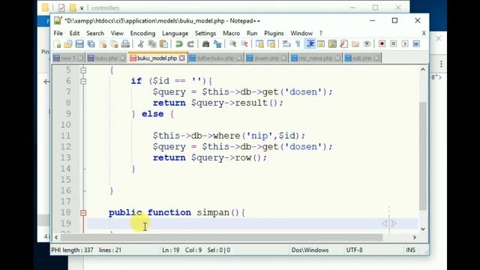This screenshot has width=480, height=270.
Task: Click the Copy toolbar icon
Action: tap(152, 44)
